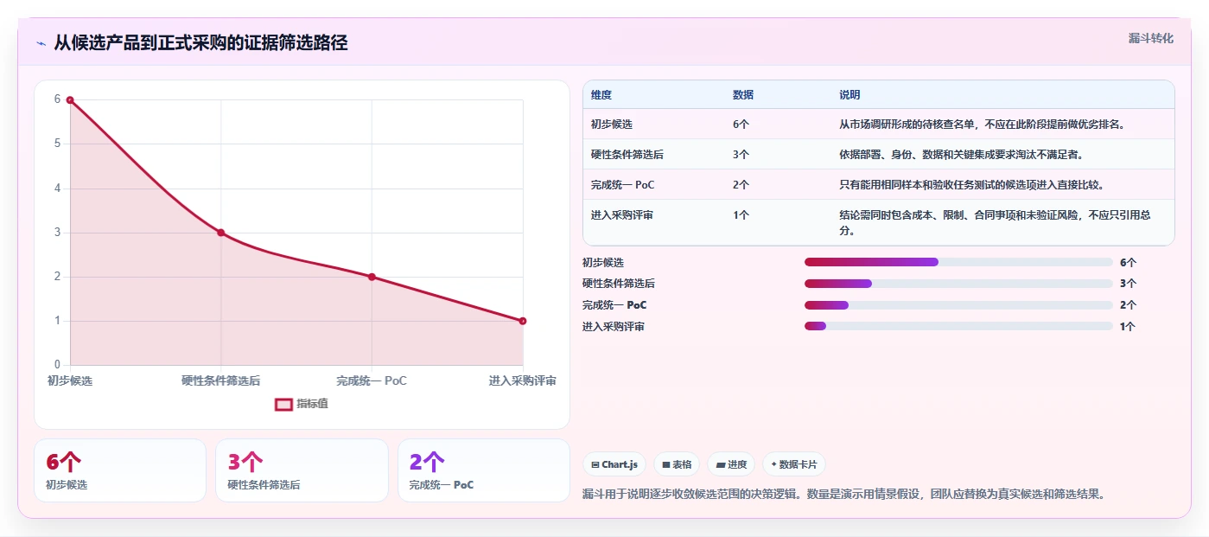
Task: Click the chart data point for 初步候选
Action: 70,100
